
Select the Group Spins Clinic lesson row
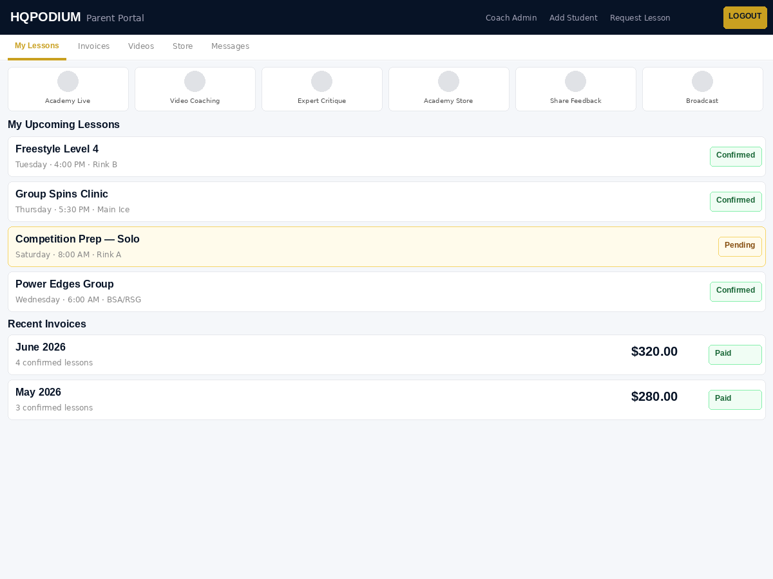point(386,201)
